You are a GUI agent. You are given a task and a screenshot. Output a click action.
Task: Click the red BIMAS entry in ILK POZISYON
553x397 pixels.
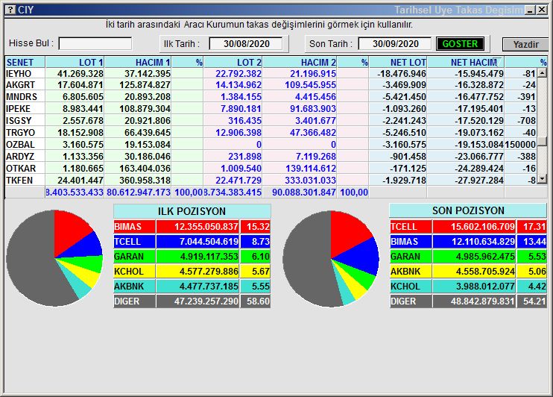pos(192,227)
